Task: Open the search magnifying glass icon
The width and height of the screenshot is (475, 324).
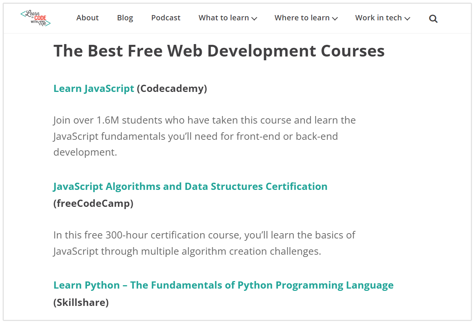Action: point(433,18)
